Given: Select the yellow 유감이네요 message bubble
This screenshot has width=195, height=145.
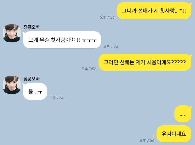Looking at the screenshot, I should [x=174, y=134].
